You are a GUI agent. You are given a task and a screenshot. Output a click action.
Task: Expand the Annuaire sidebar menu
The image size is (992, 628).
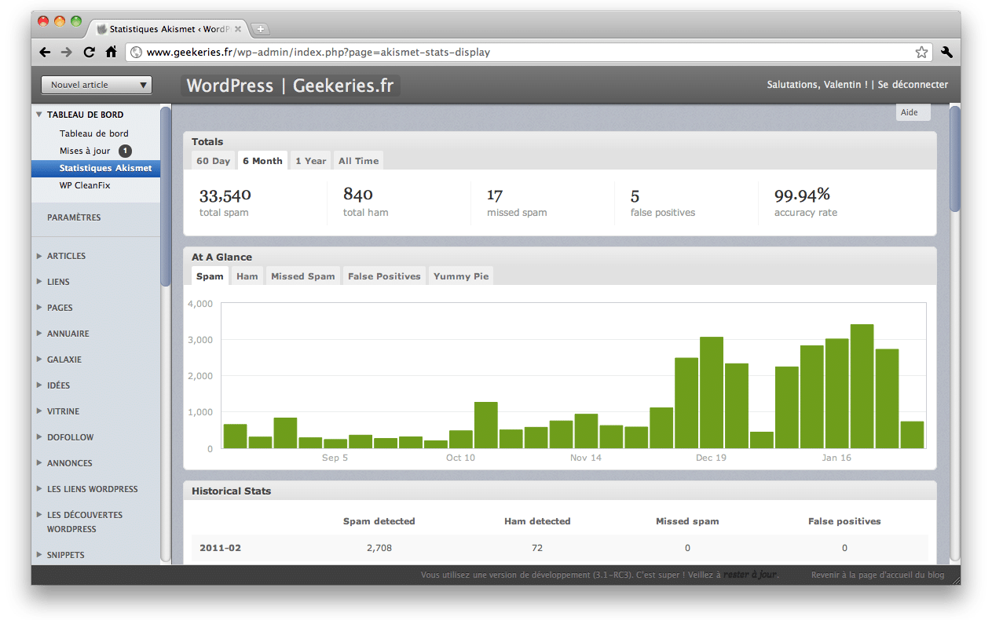point(39,334)
